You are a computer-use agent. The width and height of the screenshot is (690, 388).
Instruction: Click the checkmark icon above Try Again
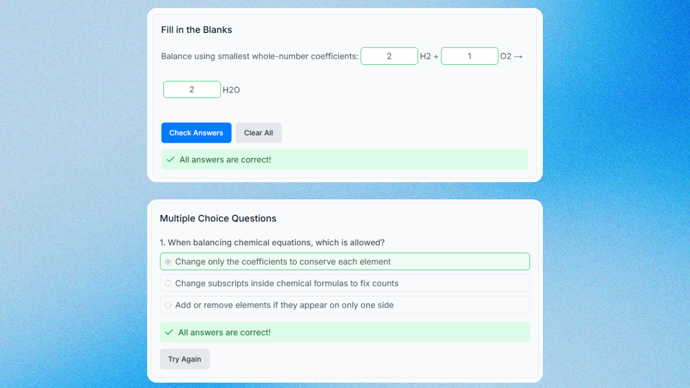[x=169, y=332]
